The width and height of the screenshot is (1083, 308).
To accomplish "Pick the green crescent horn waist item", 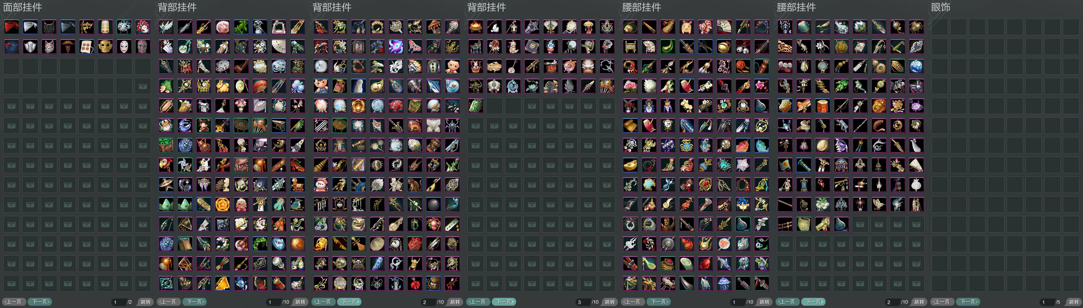I will (x=668, y=47).
